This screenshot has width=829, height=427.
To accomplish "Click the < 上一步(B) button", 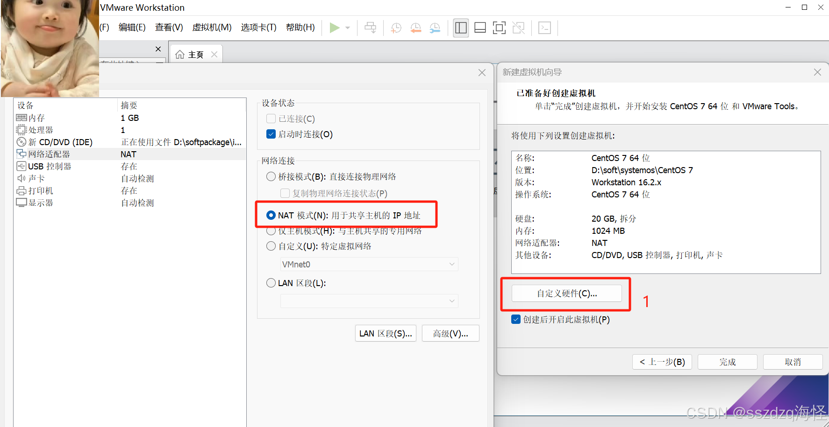I will (662, 362).
